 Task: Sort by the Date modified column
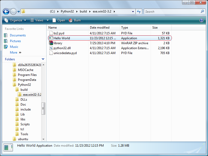click(104, 28)
